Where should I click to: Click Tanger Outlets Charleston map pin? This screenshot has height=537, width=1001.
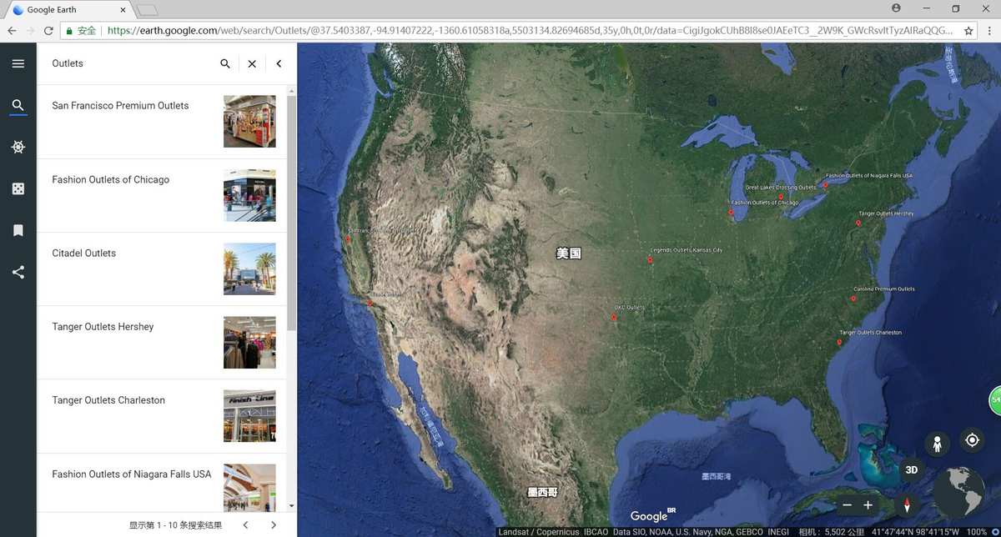[839, 342]
